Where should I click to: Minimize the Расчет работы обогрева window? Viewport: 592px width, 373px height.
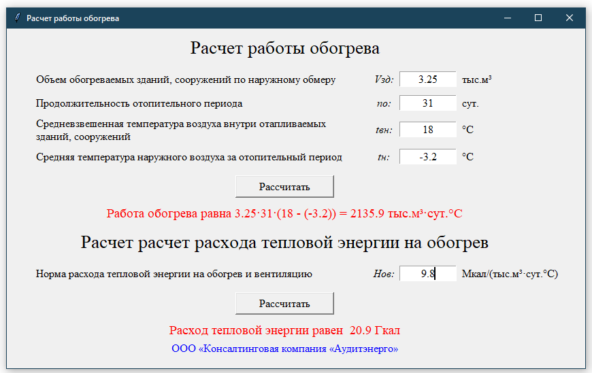[x=507, y=18]
